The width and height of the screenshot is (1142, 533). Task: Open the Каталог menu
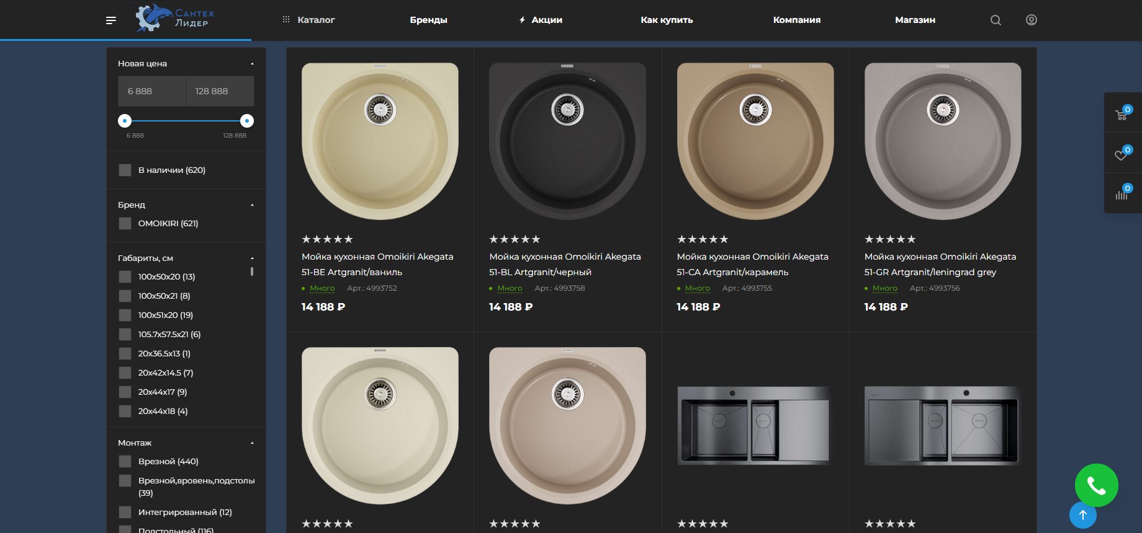308,20
